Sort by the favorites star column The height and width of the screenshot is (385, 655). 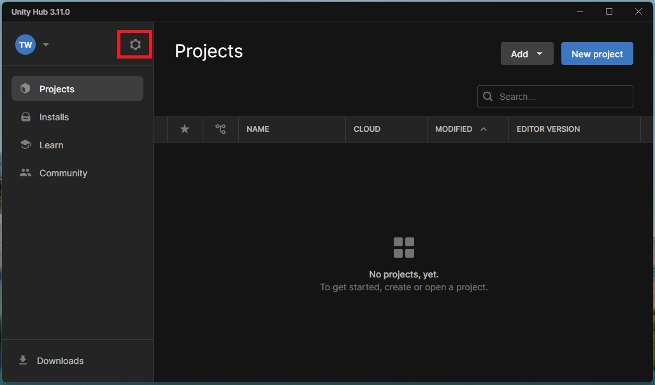pyautogui.click(x=185, y=129)
